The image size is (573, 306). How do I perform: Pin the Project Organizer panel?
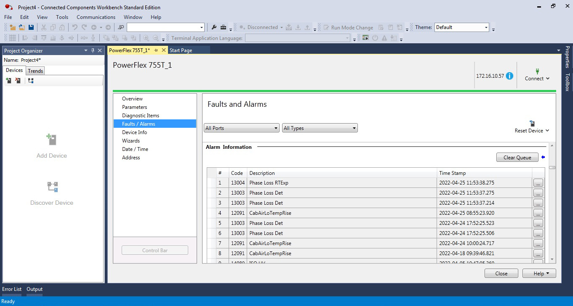pos(93,50)
